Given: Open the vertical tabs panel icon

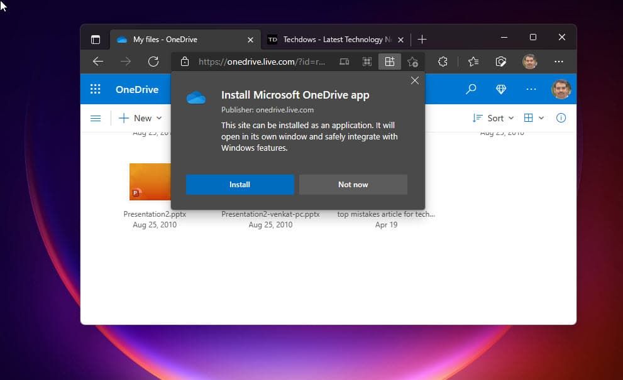Looking at the screenshot, I should (96, 40).
